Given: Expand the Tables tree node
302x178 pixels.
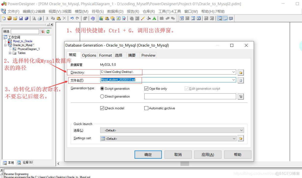Looking at the screenshot, I should point(10,53).
